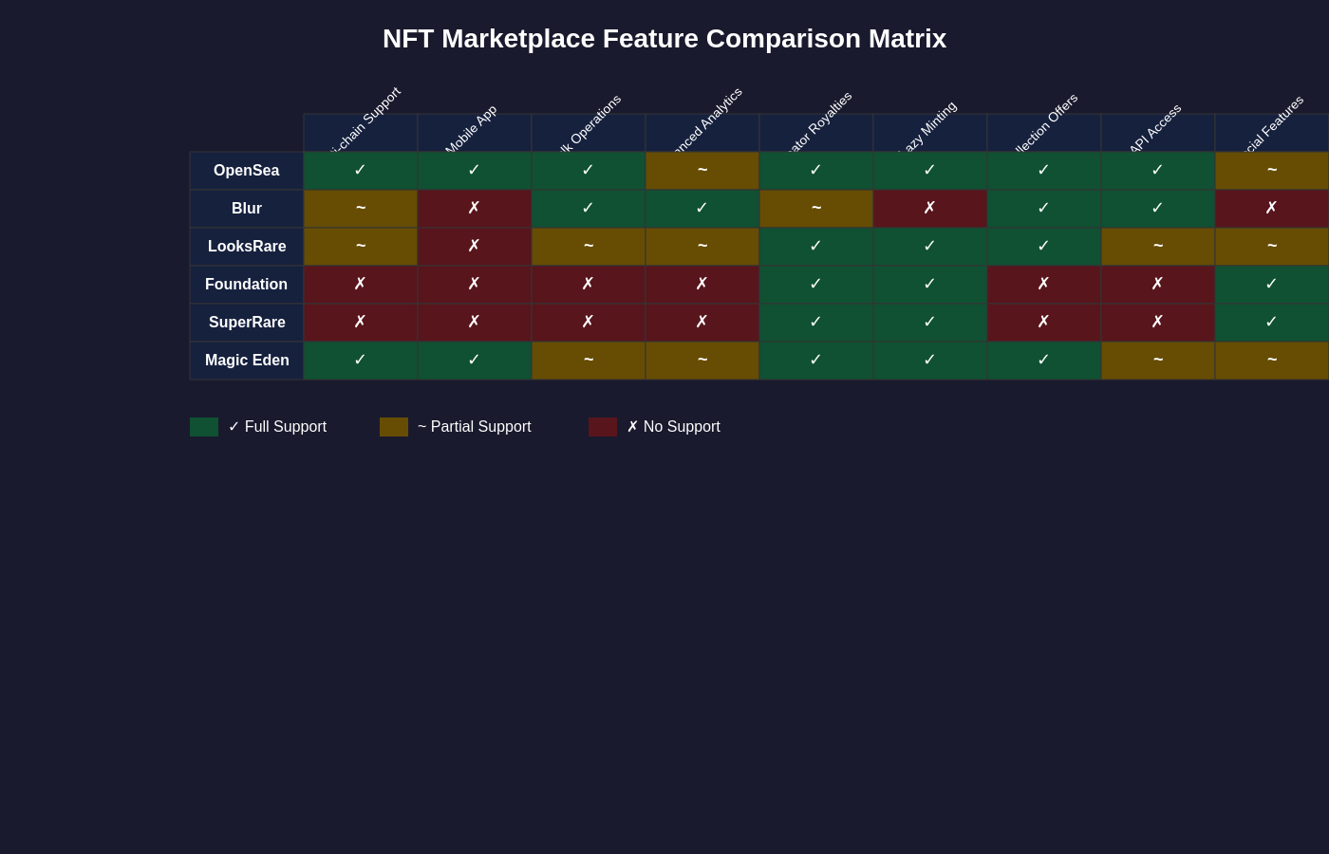Click the '✗ No Support' legend label
This screenshot has width=1329, height=854.
tap(673, 427)
